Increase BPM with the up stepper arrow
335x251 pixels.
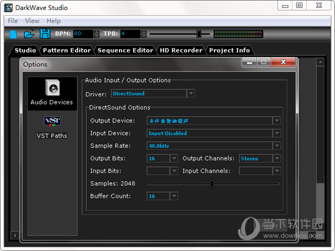pos(97,32)
